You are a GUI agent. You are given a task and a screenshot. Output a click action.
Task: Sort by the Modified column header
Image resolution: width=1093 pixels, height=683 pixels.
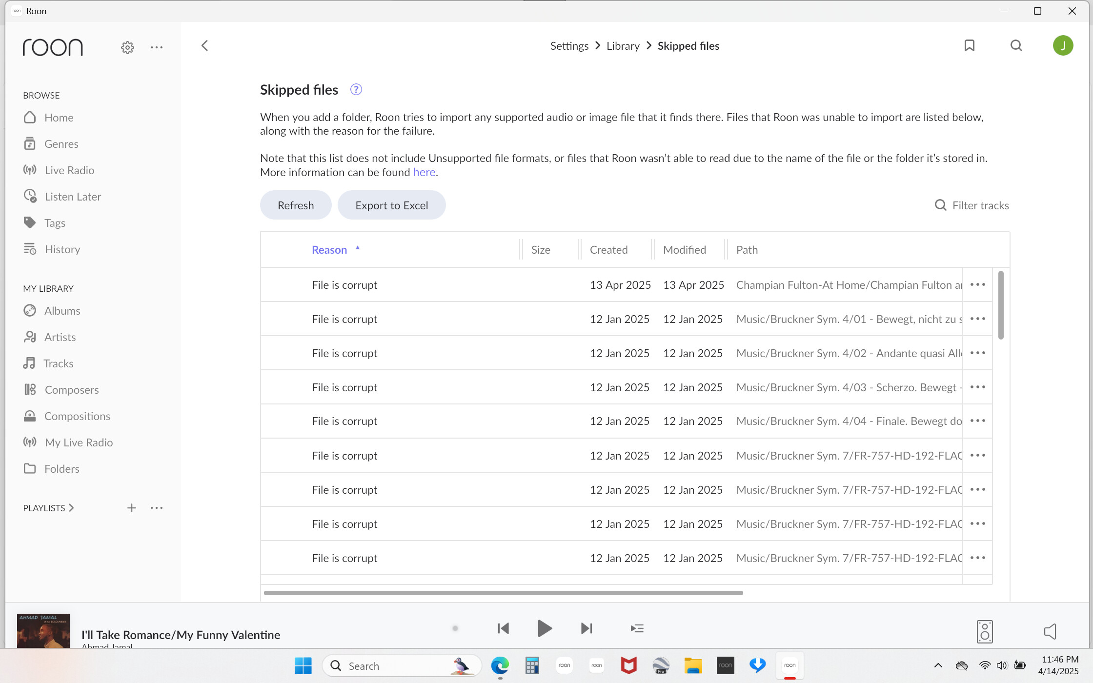click(x=684, y=250)
